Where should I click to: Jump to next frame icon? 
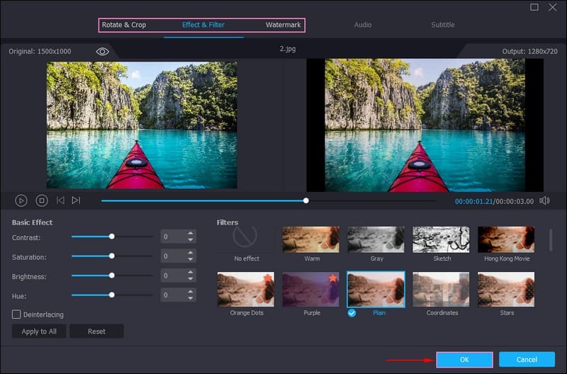(76, 200)
